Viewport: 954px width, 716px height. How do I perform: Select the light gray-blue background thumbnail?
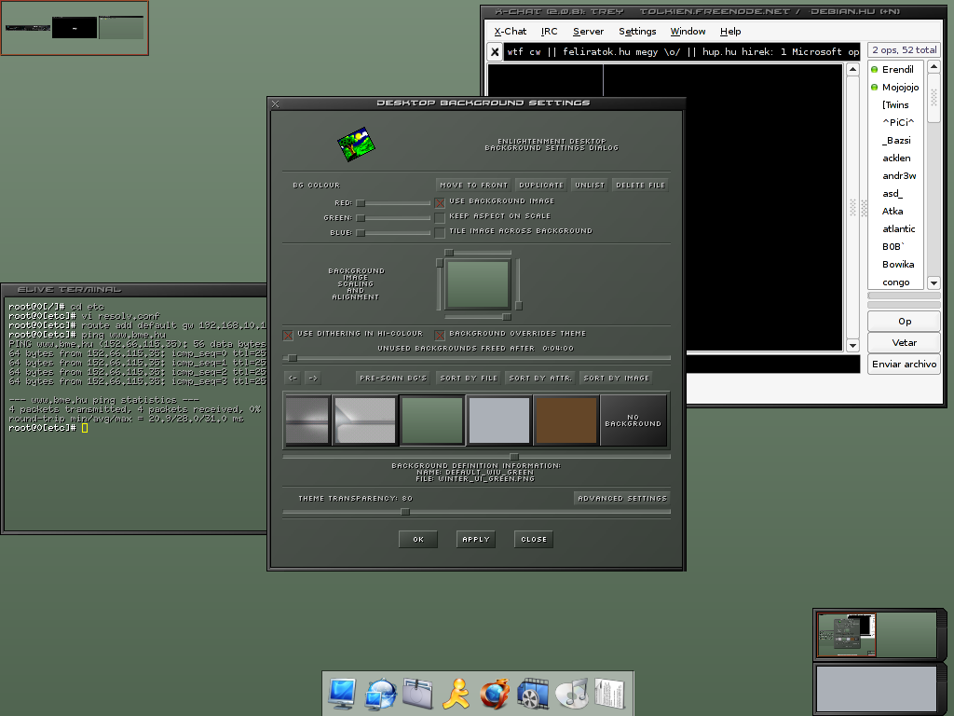(499, 420)
